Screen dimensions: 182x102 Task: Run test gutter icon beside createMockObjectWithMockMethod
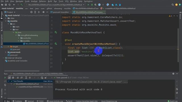[56, 44]
